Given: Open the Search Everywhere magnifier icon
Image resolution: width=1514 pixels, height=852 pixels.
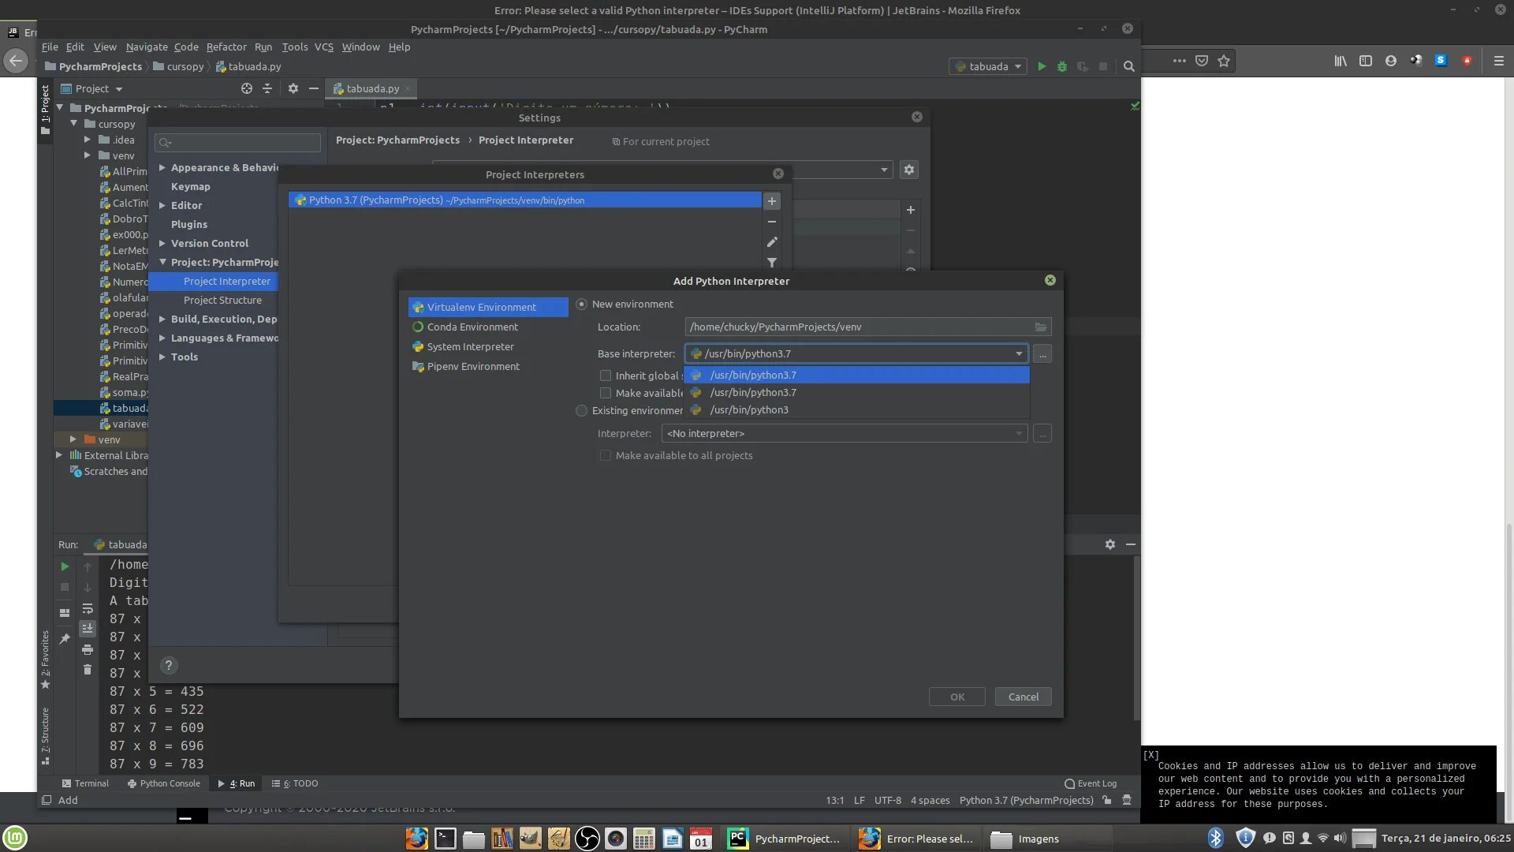Looking at the screenshot, I should click(1128, 67).
